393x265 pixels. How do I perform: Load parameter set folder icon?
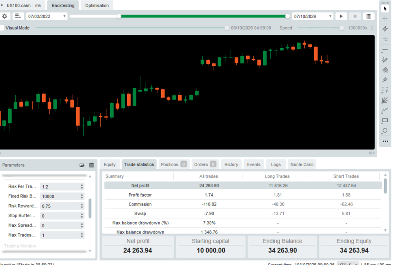82,165
